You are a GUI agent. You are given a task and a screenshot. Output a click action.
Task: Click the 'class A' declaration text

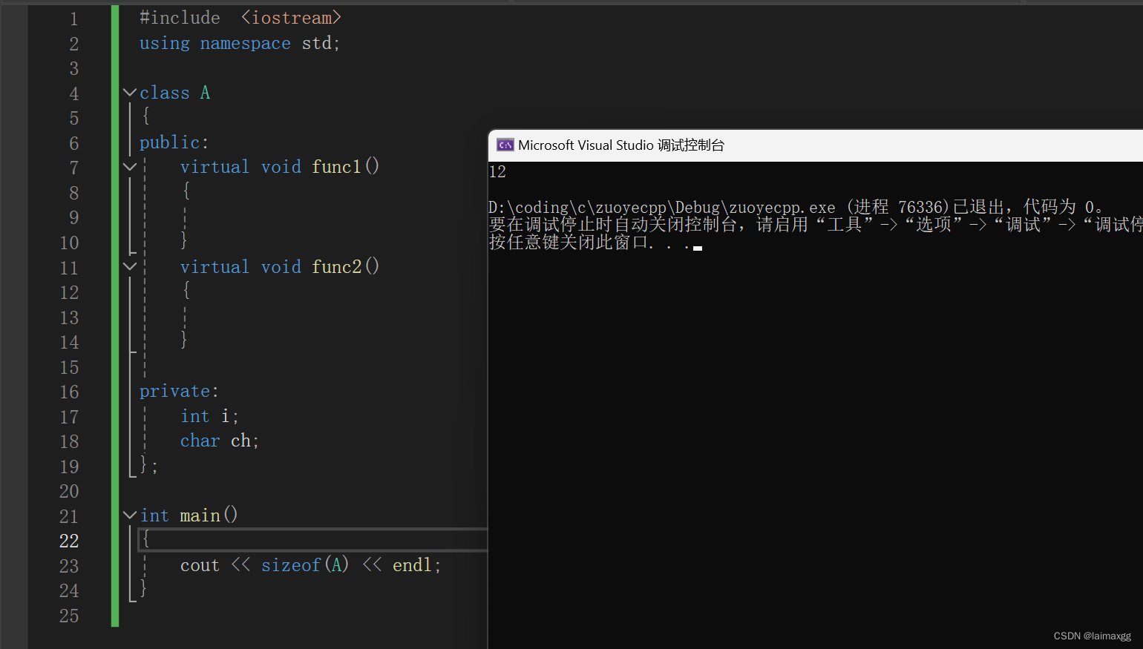tap(175, 93)
